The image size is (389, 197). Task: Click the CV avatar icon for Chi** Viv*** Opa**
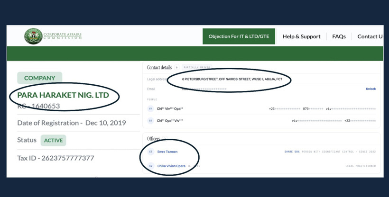coord(150,109)
